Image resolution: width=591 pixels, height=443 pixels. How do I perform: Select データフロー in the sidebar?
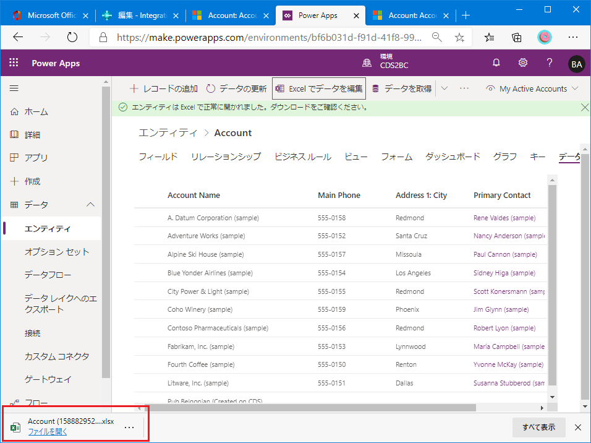[x=48, y=275]
